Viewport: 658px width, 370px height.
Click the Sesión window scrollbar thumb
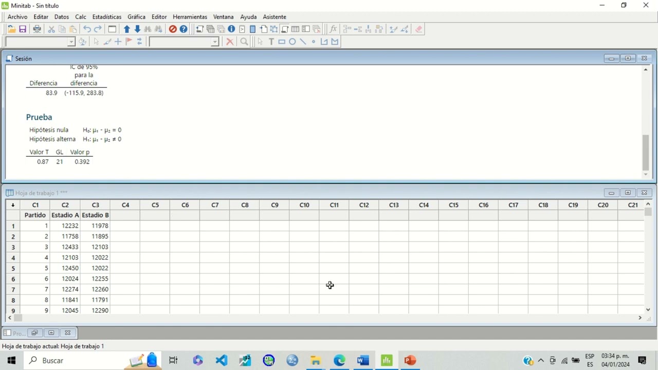click(646, 153)
